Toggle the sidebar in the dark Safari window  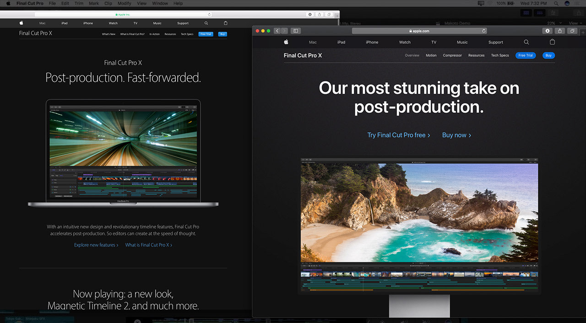tap(296, 31)
